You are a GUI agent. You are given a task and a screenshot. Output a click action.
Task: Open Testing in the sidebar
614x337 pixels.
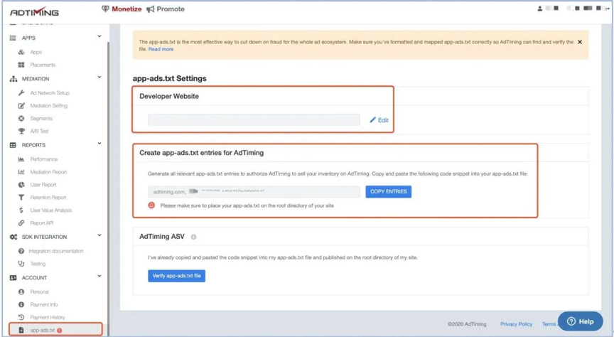(x=38, y=264)
